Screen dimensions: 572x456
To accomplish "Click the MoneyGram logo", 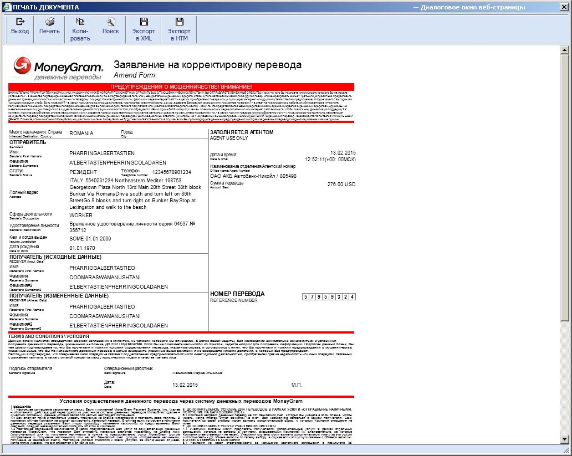I will click(58, 68).
